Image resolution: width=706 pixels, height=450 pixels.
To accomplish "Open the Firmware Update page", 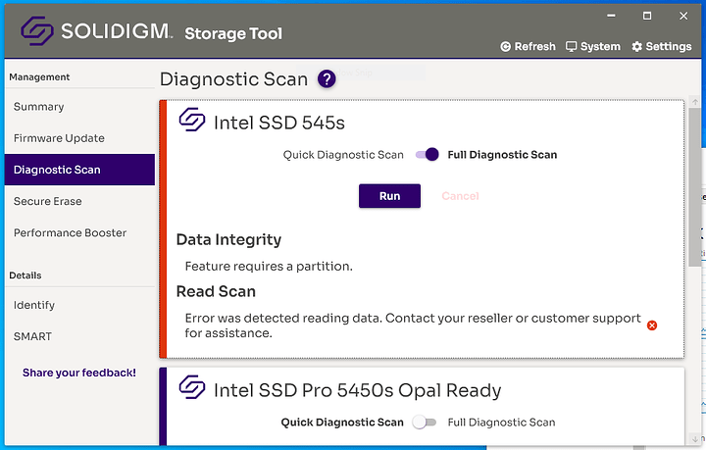I will [79, 138].
